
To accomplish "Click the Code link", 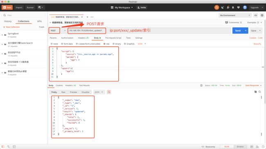I will [x=260, y=38].
